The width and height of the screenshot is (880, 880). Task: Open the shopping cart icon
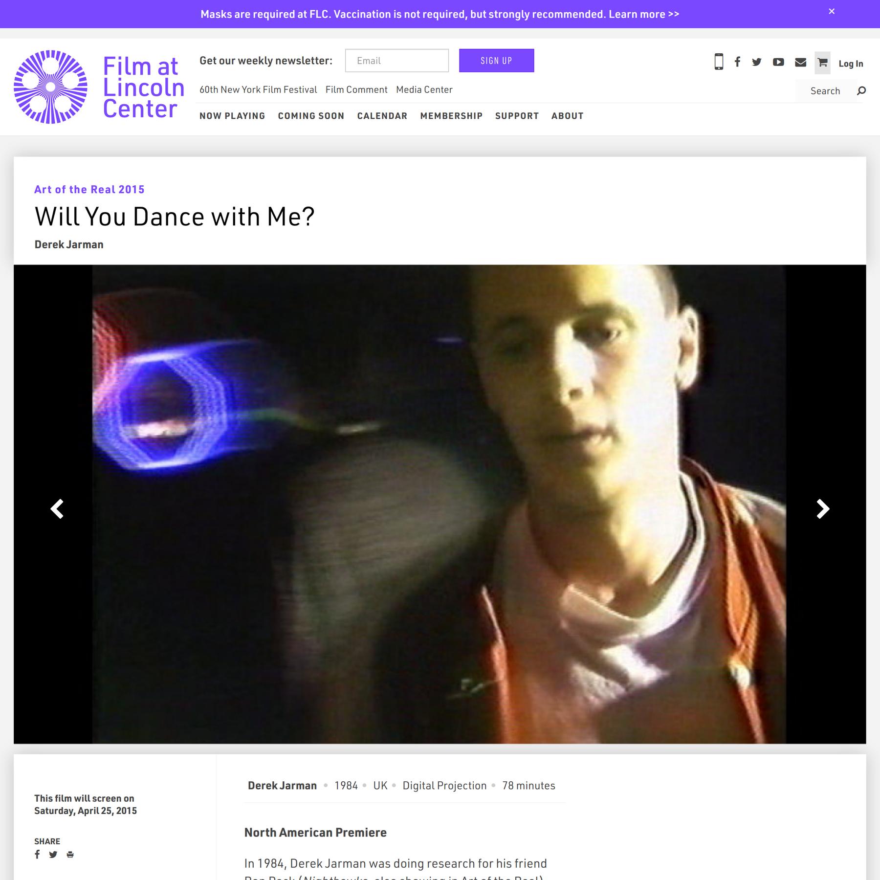tap(822, 63)
